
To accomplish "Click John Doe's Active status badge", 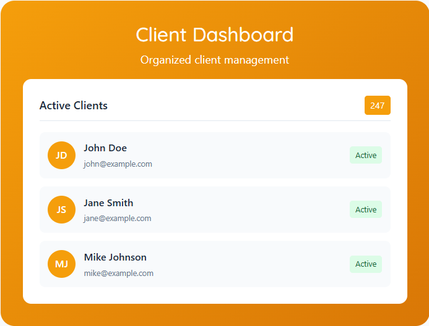I will 365,156.
